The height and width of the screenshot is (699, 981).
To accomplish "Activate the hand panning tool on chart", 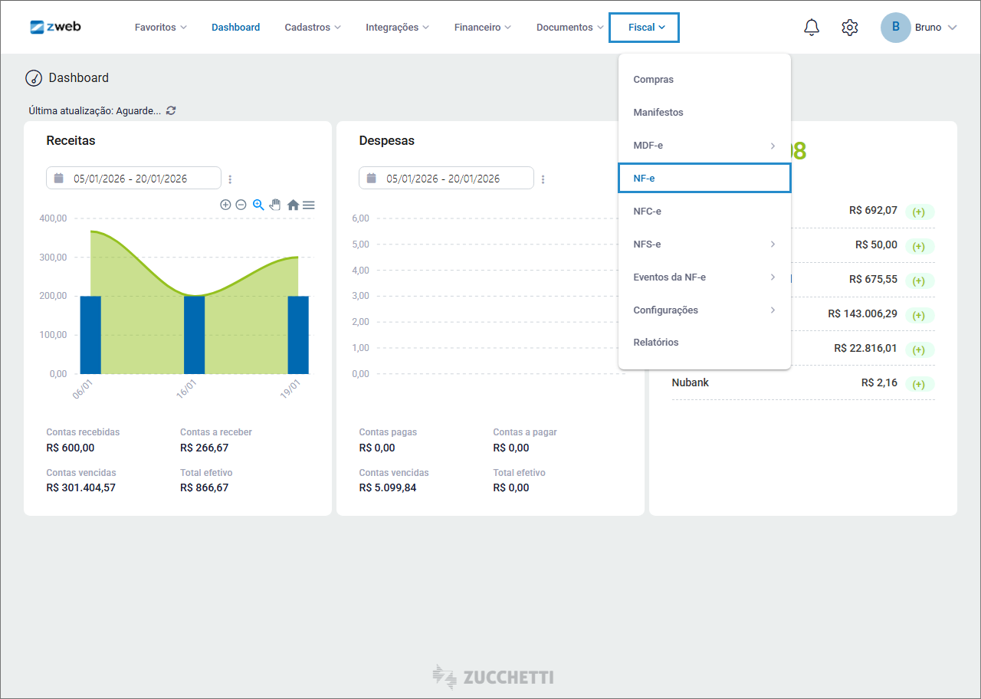I will pos(275,205).
